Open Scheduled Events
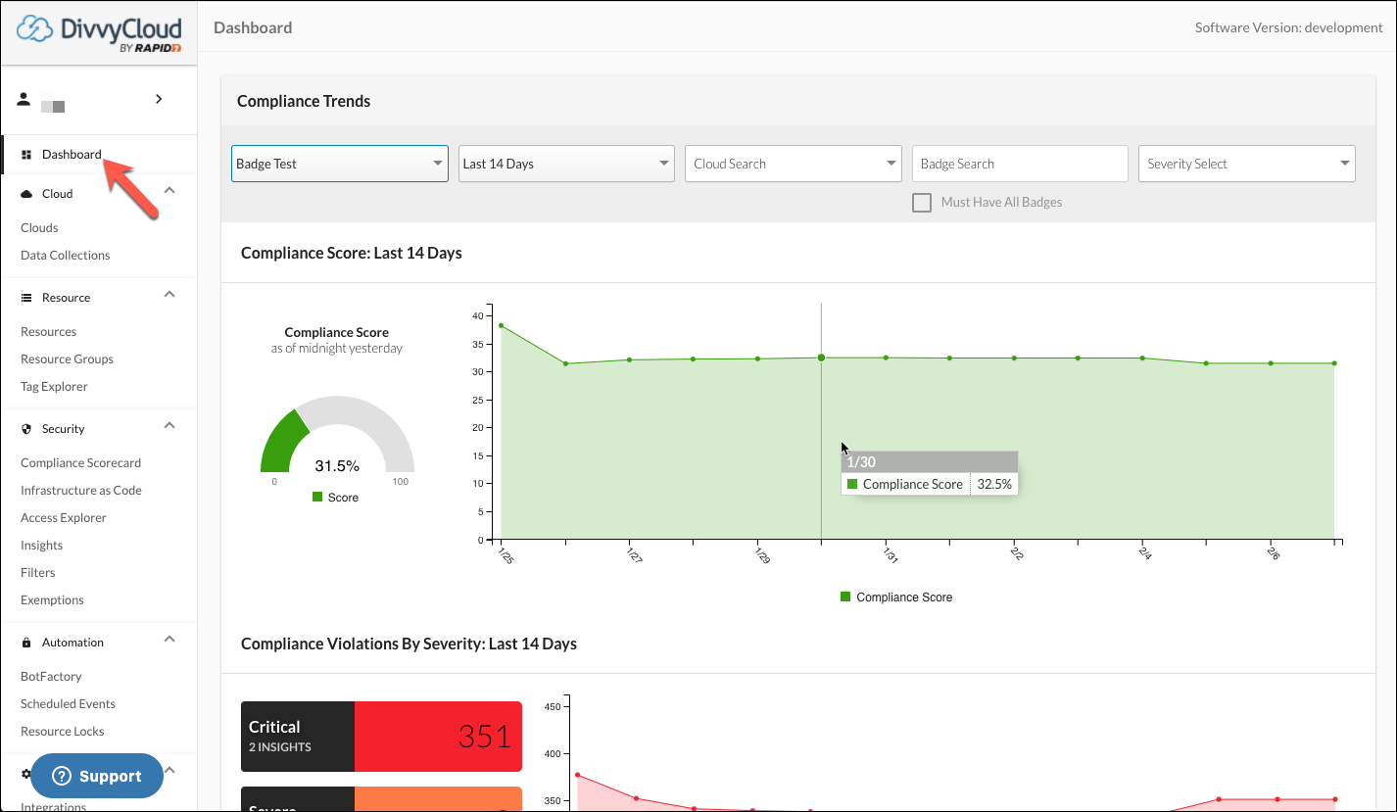Image resolution: width=1397 pixels, height=812 pixels. pyautogui.click(x=68, y=703)
